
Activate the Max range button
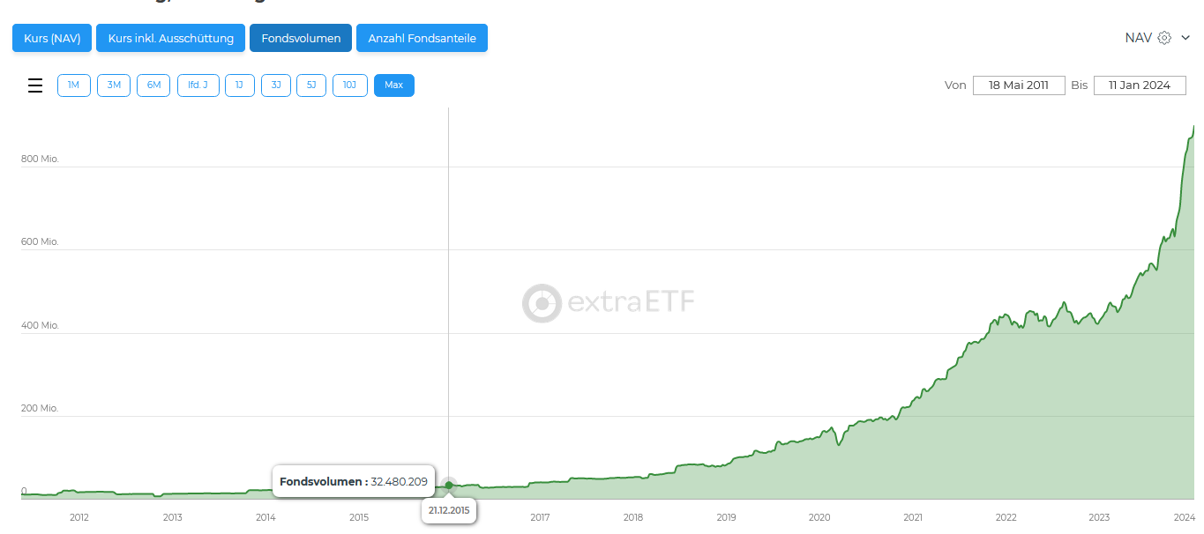[x=393, y=85]
